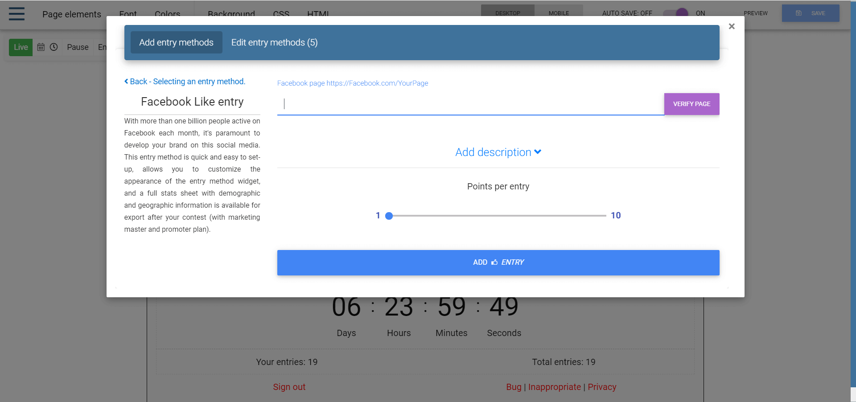The image size is (856, 402).
Task: Close the entry methods dialog
Action: click(732, 26)
